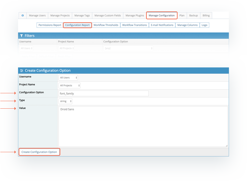Click the Project Name filter column label
This screenshot has height=181, width=247.
tap(66, 42)
